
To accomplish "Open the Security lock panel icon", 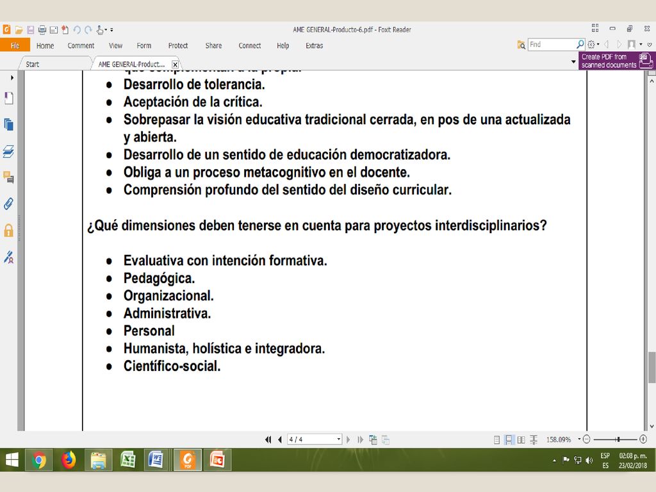I will 9,231.
